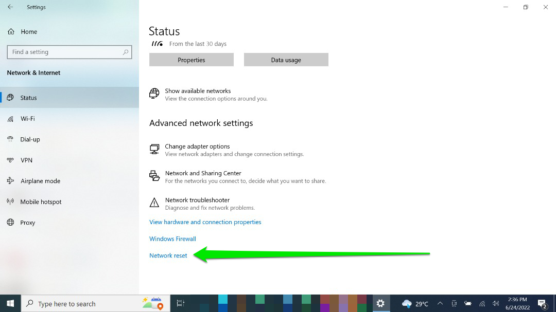The height and width of the screenshot is (312, 556).
Task: Click the Home house icon
Action: point(11,31)
